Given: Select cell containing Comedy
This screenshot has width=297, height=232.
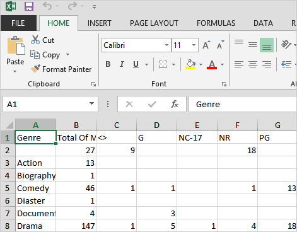Looking at the screenshot, I should [x=35, y=188].
